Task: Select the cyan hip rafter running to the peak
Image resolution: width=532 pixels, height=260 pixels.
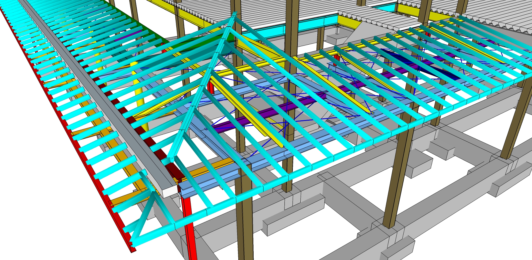Action: coord(202,86)
